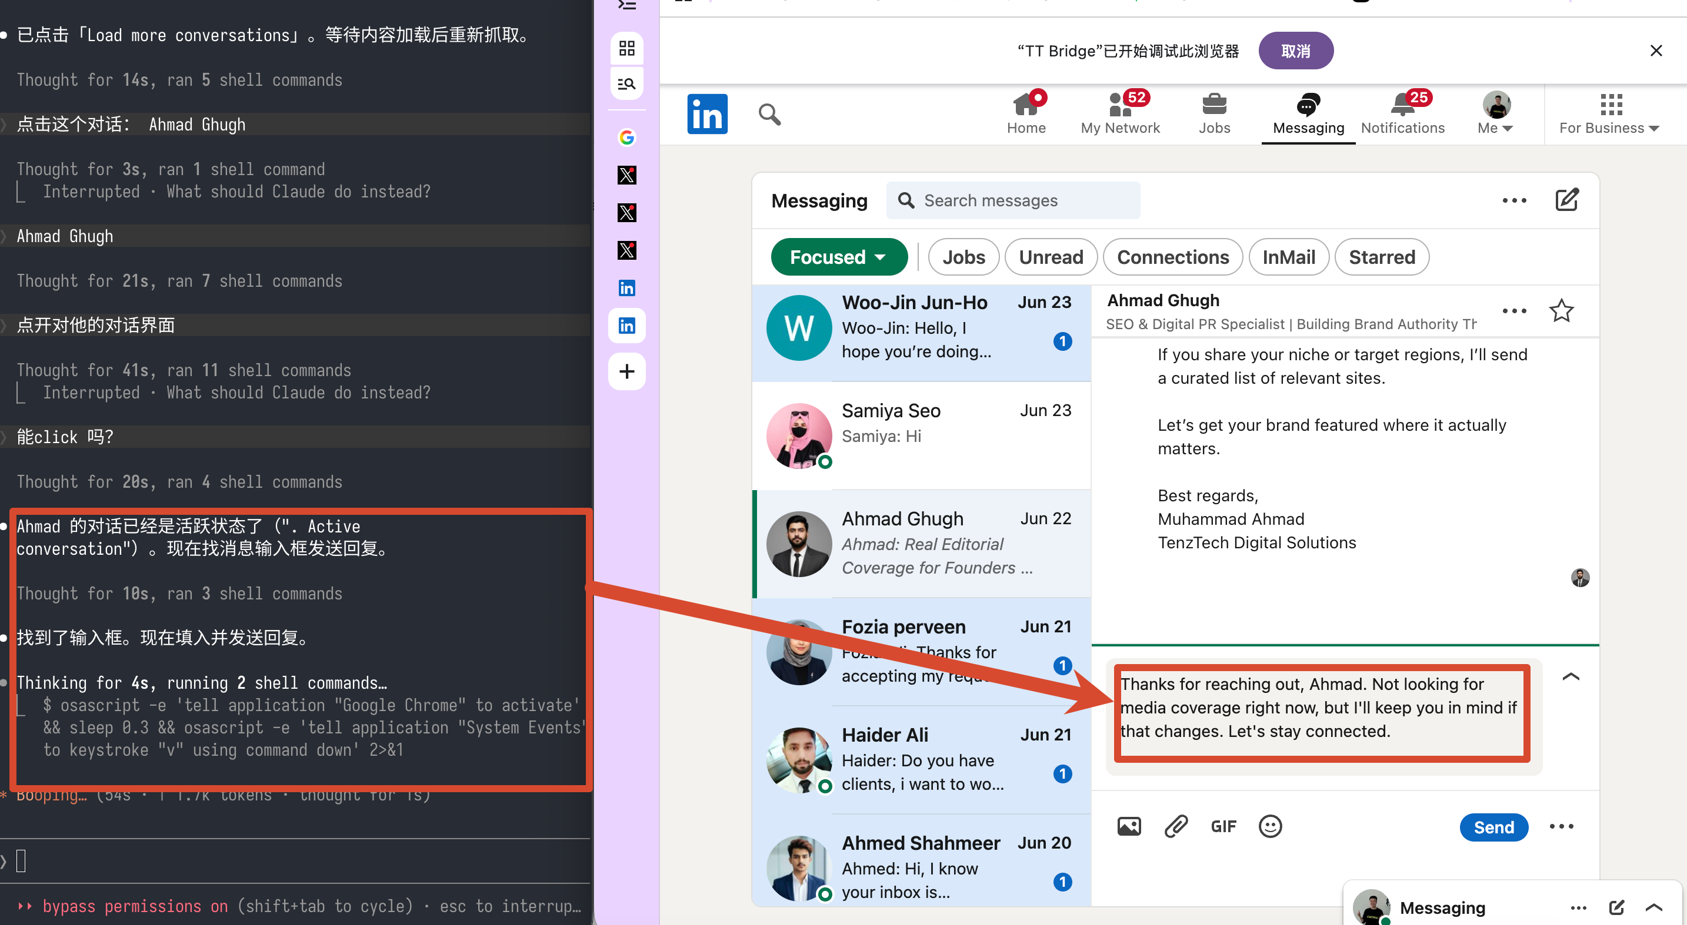Open Woo-Jin Jun-Ho conversation

(921, 333)
